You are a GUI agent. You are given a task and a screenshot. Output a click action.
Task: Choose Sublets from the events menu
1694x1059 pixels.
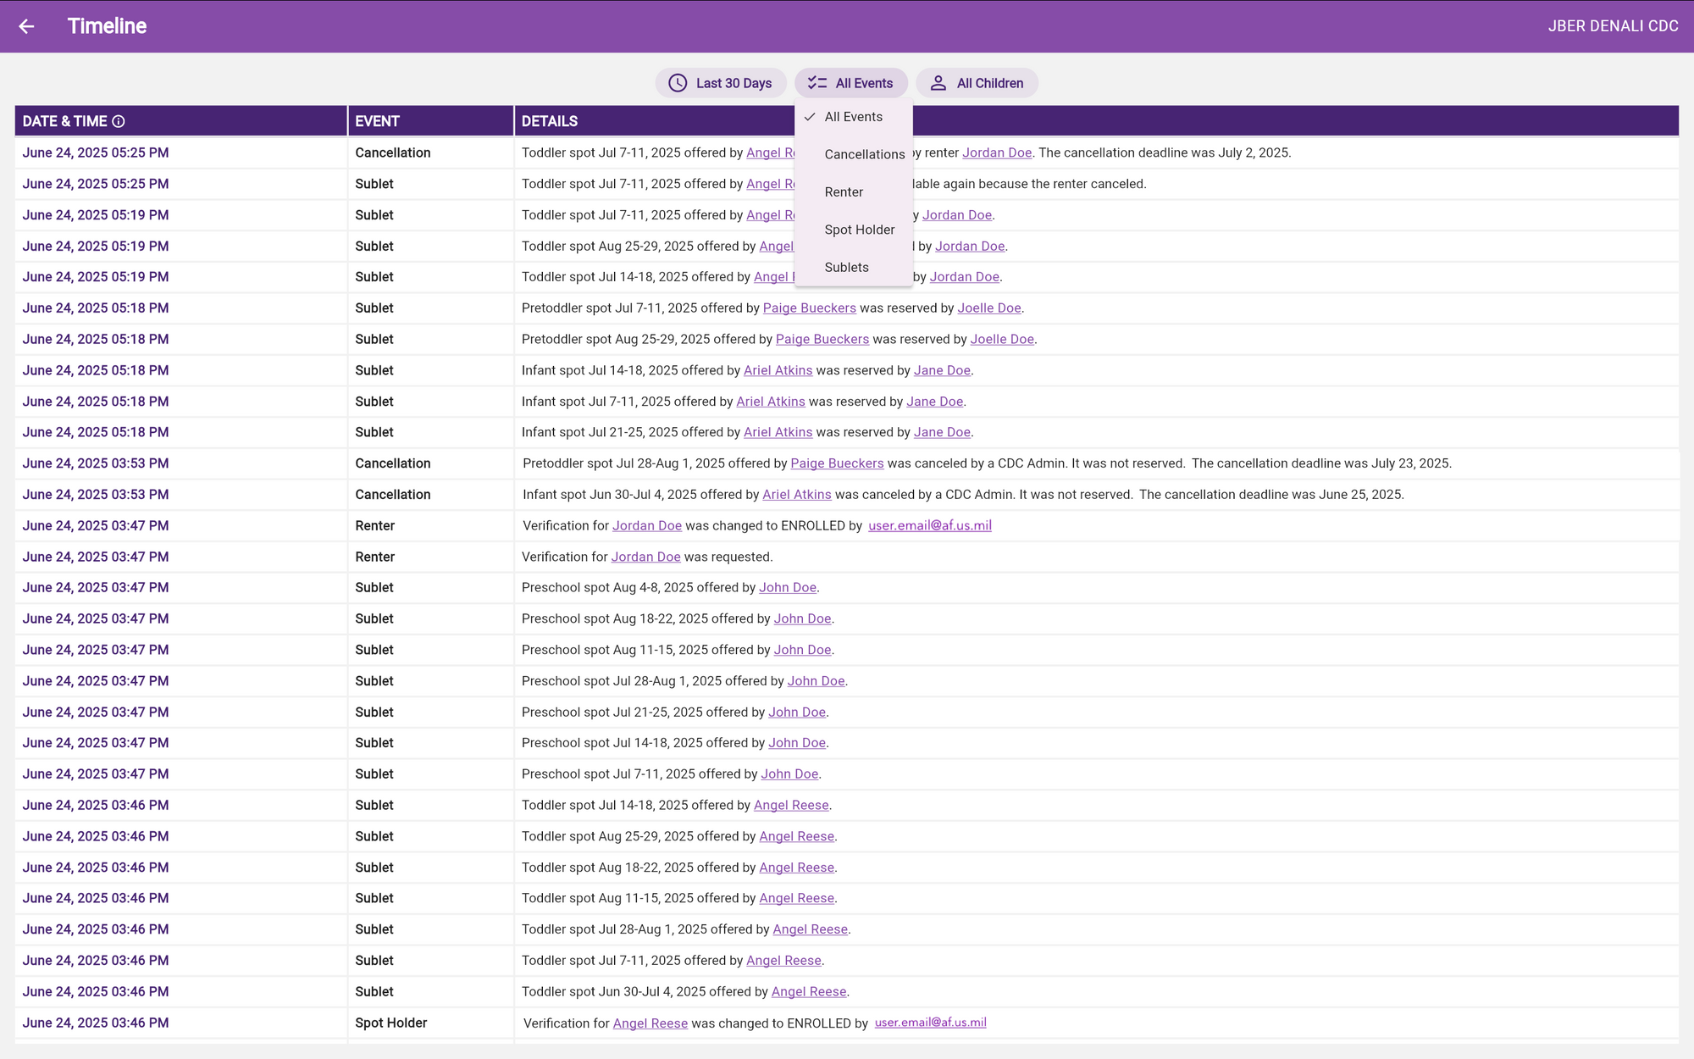(854, 268)
